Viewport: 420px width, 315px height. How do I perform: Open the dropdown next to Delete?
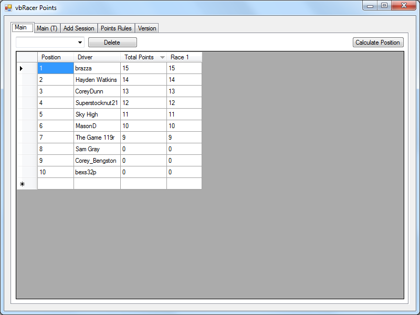(80, 43)
